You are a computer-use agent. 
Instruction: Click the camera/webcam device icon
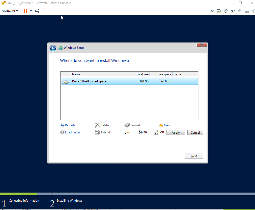click(240, 11)
